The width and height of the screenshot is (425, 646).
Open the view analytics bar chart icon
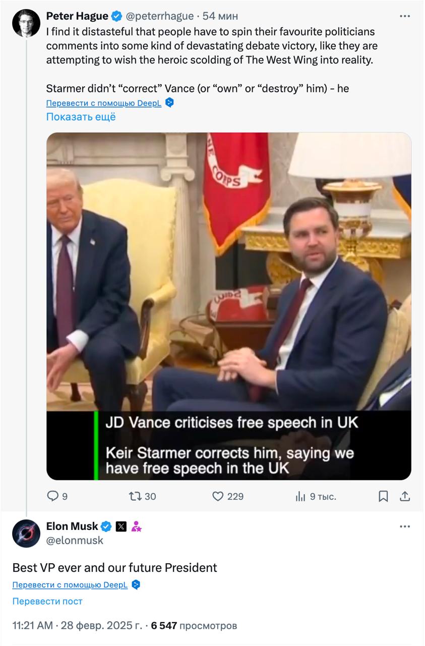pyautogui.click(x=300, y=496)
